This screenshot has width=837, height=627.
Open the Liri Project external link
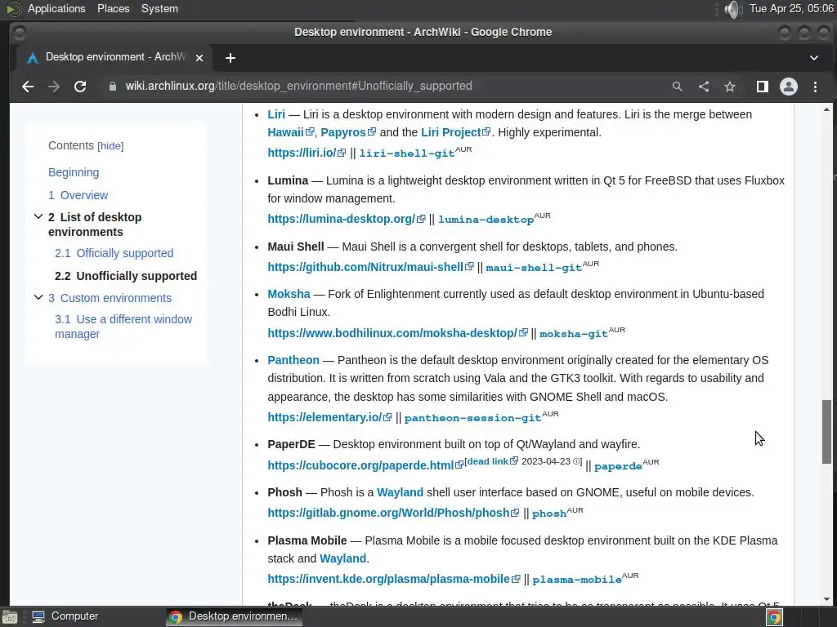pos(455,132)
